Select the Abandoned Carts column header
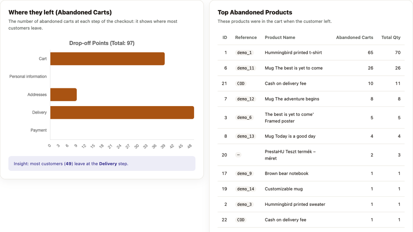The width and height of the screenshot is (413, 232). click(x=354, y=37)
